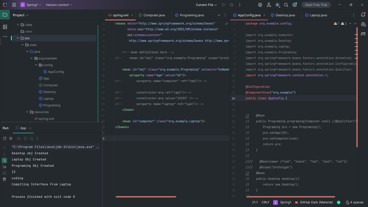Toggle the green status indicator in status bar
Viewport: 368px width, 207px height.
click(339, 202)
